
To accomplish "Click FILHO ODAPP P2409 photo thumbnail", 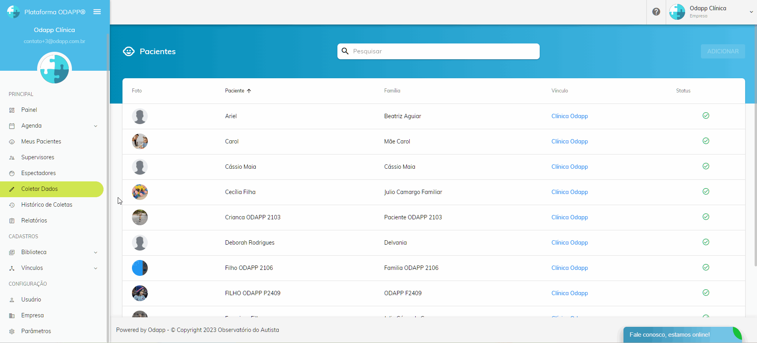I will click(140, 293).
